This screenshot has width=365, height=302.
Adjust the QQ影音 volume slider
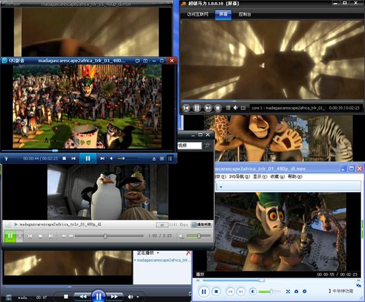click(x=127, y=159)
